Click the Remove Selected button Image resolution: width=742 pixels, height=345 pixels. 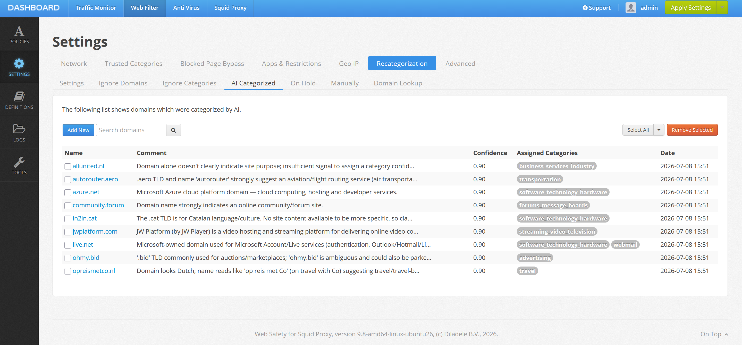(x=692, y=130)
